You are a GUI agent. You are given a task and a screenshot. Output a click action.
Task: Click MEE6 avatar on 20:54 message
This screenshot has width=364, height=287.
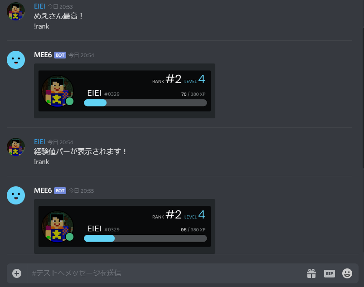16,60
